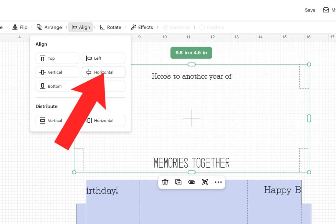
Task: Click the 9.8 in x 4.5 in size badge
Action: (x=191, y=52)
